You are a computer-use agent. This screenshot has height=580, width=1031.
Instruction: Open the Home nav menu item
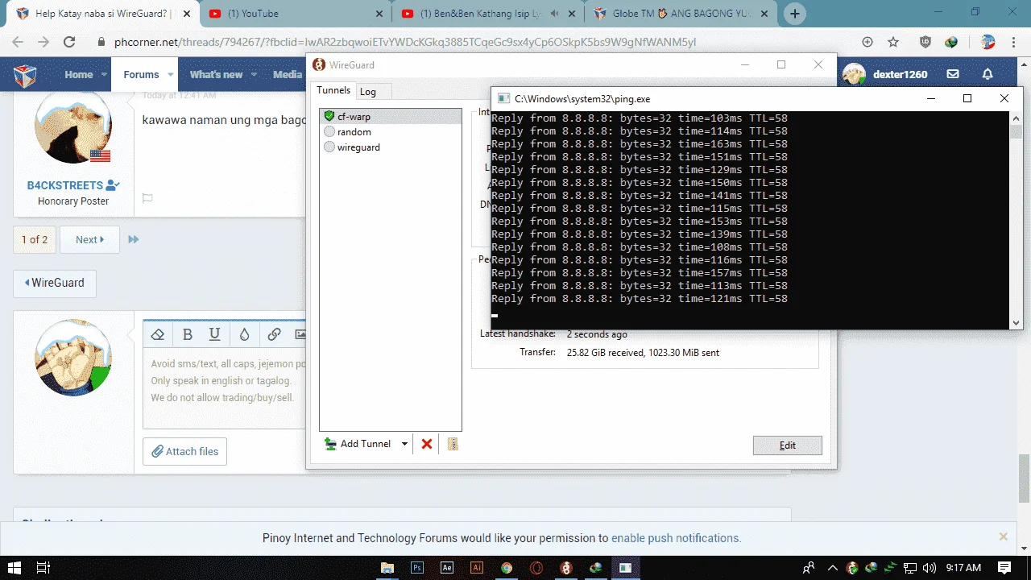pyautogui.click(x=79, y=74)
